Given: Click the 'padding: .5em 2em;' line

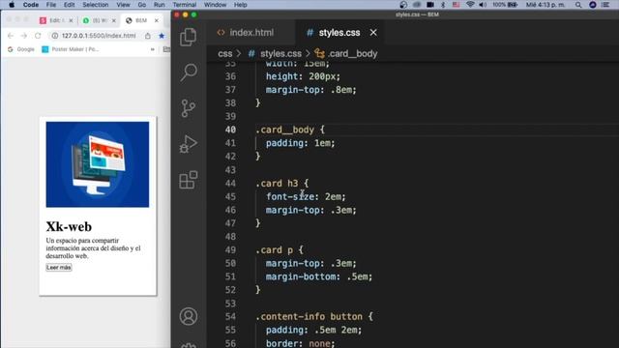Looking at the screenshot, I should (313, 330).
